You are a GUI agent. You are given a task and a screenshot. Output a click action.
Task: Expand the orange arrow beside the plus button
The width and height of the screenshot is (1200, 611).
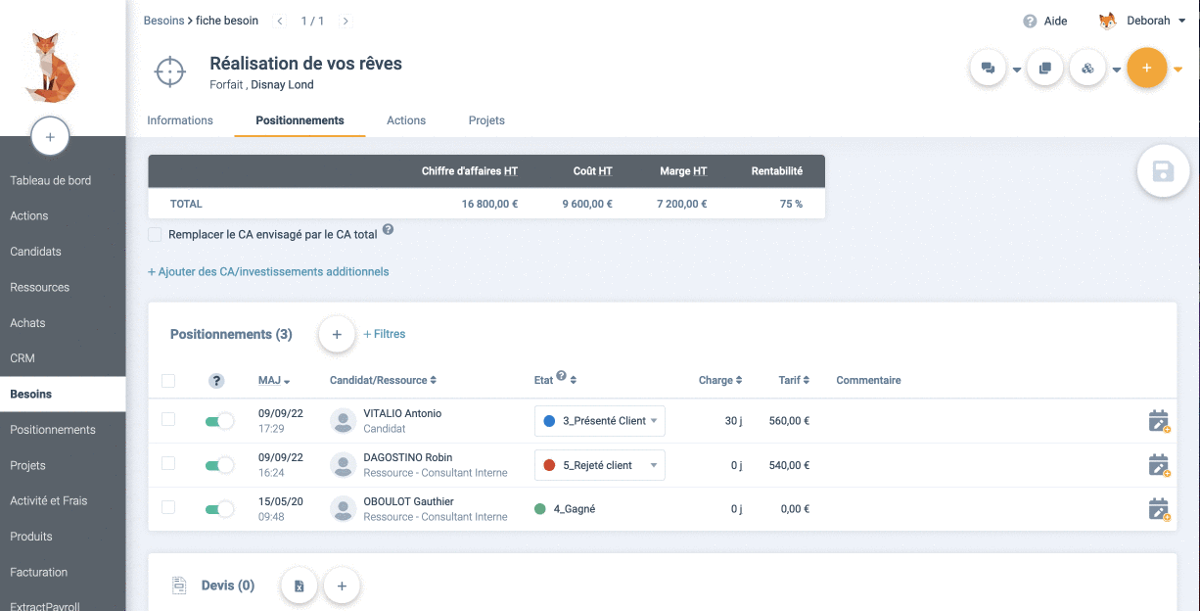[x=1177, y=70]
